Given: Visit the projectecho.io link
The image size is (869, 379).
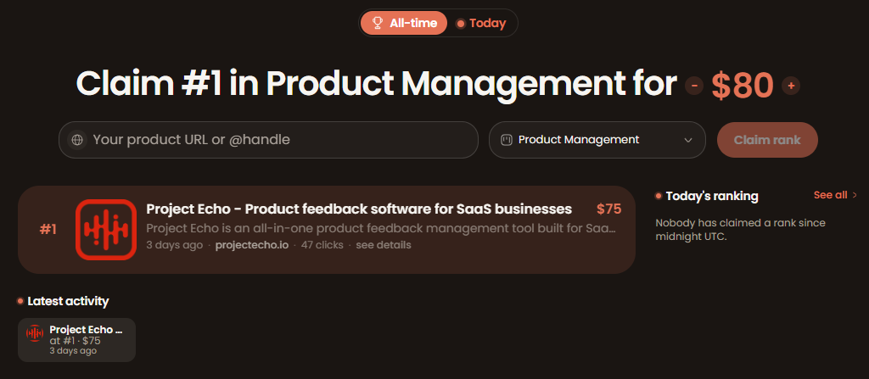Looking at the screenshot, I should (251, 245).
